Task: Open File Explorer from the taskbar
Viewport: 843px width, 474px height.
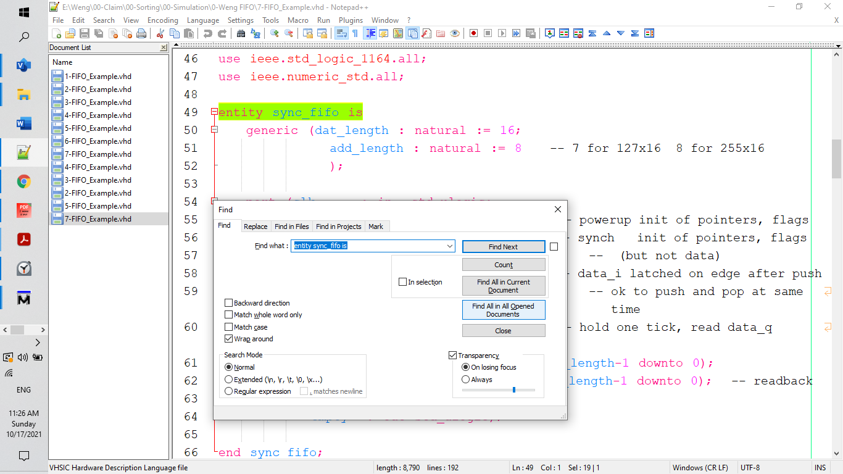Action: click(x=24, y=94)
